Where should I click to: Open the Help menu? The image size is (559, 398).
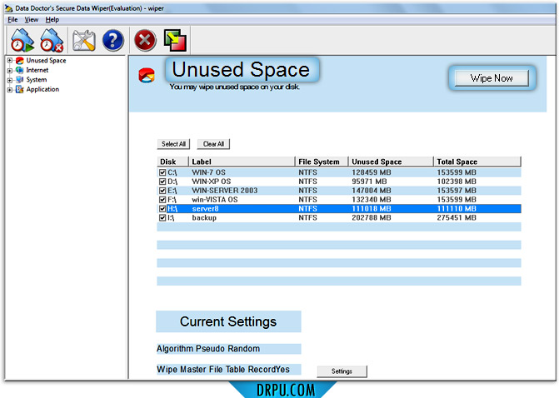(52, 20)
